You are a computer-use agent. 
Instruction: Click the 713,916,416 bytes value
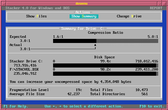coord(25,65)
